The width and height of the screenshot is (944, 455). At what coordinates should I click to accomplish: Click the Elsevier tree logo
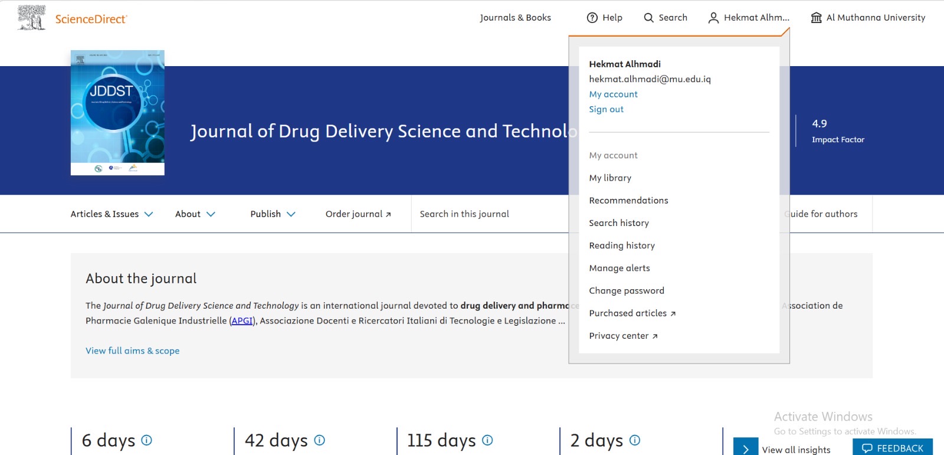point(31,18)
